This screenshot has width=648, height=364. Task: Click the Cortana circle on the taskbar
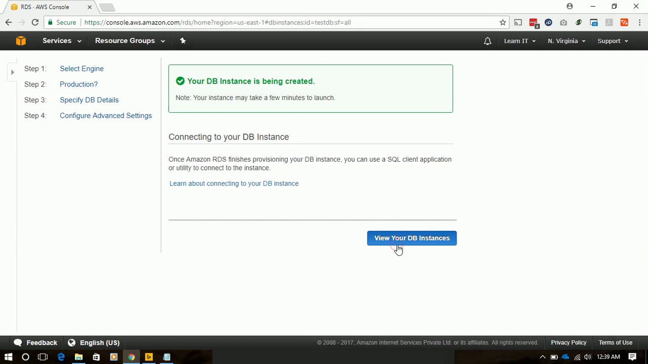tap(25, 357)
